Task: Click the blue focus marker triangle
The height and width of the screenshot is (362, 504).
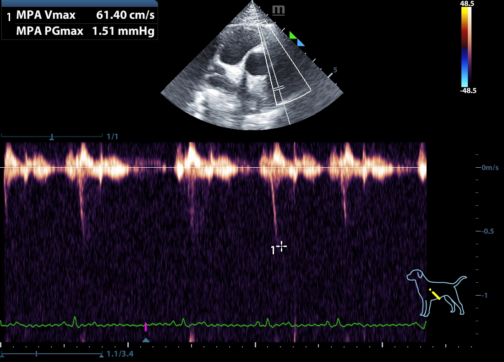Action: [300, 43]
